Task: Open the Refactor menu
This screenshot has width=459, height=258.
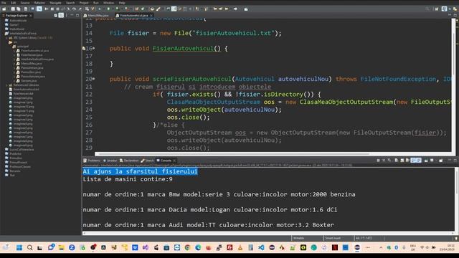Action: coord(39,3)
